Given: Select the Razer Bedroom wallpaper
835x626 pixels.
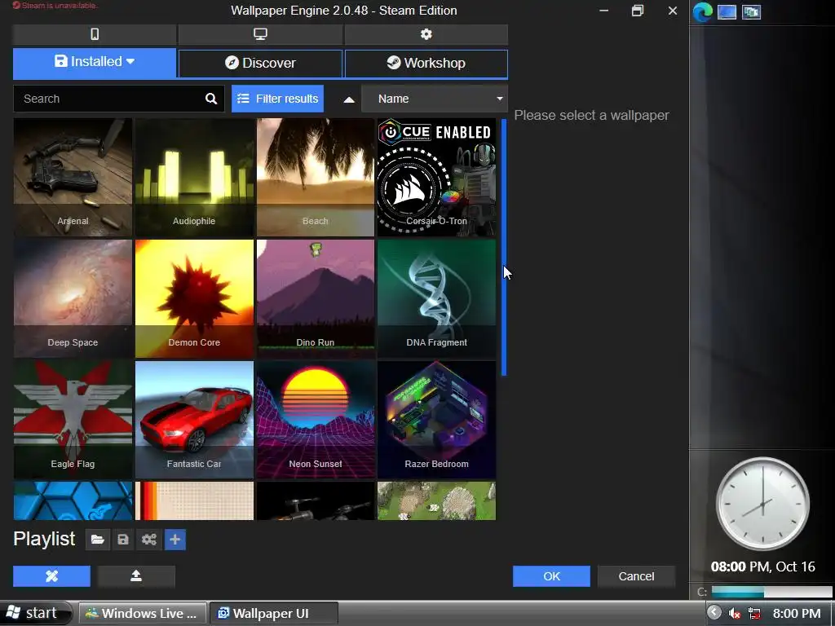Looking at the screenshot, I should [x=437, y=420].
